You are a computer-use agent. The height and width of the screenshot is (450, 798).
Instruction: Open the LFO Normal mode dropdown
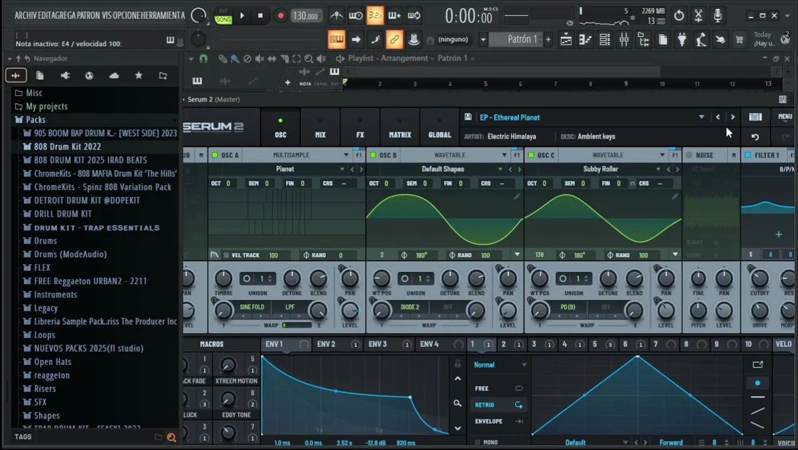tap(499, 365)
